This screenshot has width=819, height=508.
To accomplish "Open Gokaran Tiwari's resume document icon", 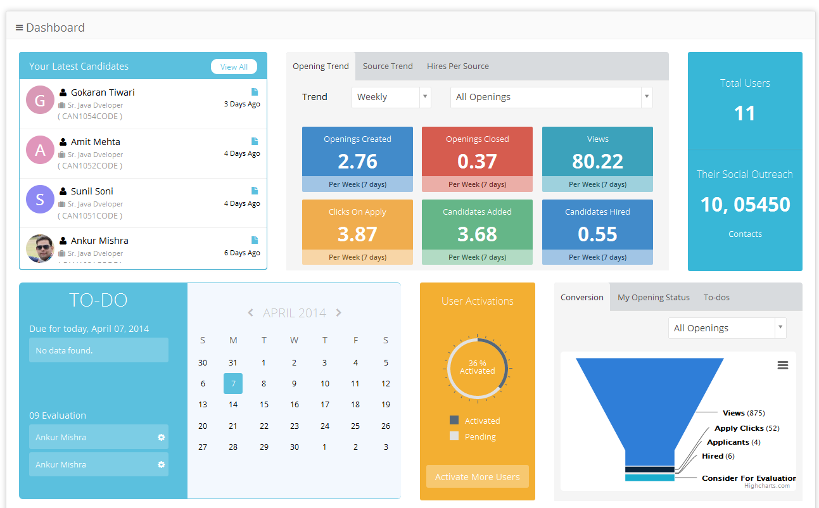I will click(255, 92).
